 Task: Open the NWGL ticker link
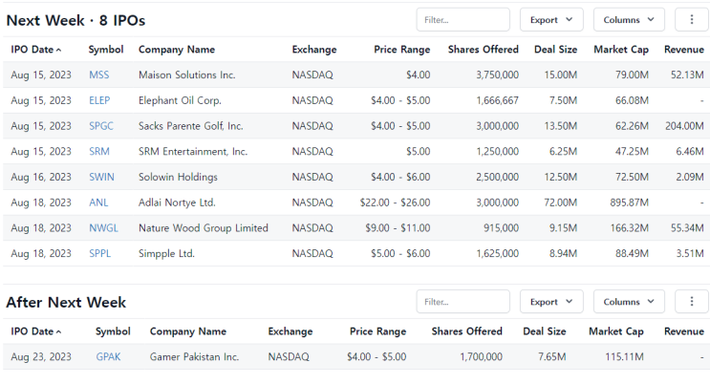pyautogui.click(x=103, y=227)
